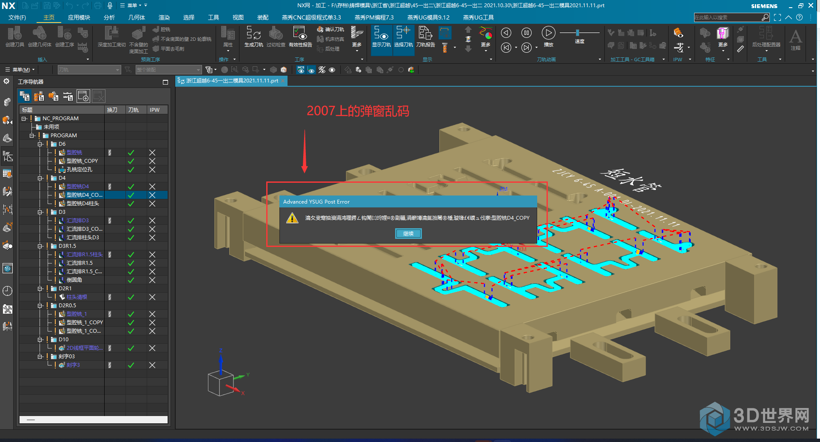
Task: Select the Machine Tool View navigator icon
Action: pyautogui.click(x=39, y=96)
